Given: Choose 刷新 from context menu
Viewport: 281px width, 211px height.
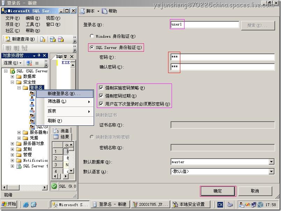Looking at the screenshot, I should pos(65,121).
